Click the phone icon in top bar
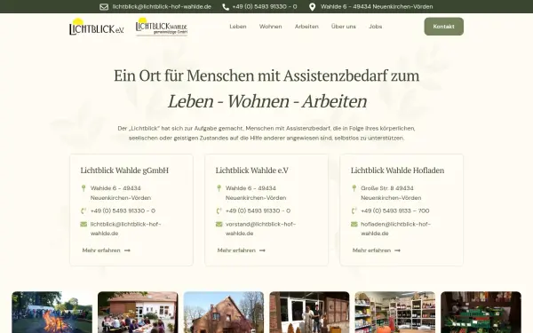Image resolution: width=533 pixels, height=333 pixels. tap(226, 7)
